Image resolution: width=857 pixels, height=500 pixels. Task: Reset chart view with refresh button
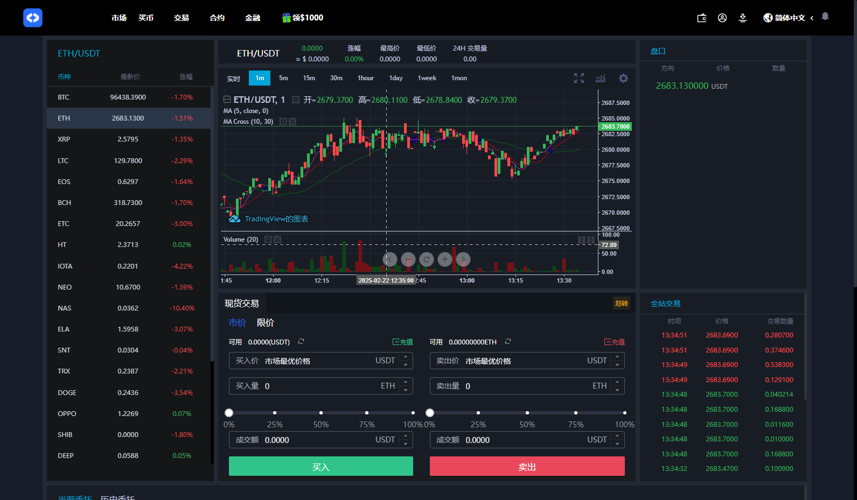click(x=427, y=259)
